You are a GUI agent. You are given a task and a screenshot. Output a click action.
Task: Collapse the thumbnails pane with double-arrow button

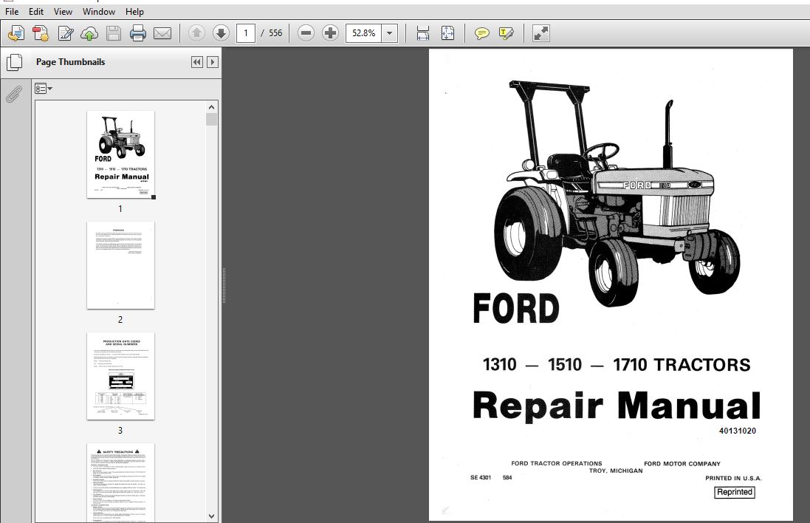click(197, 62)
